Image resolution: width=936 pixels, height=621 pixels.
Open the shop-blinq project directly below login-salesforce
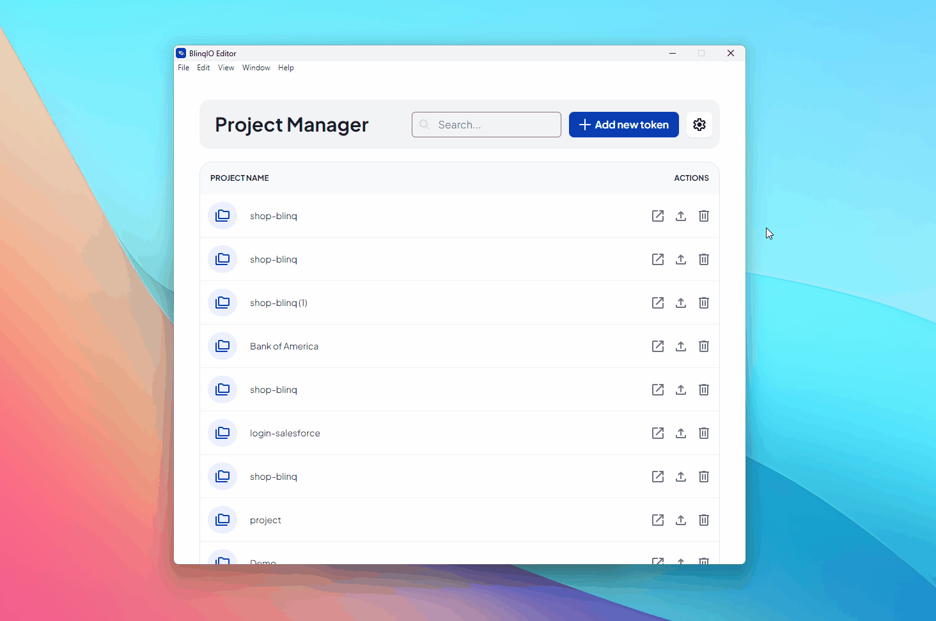658,477
